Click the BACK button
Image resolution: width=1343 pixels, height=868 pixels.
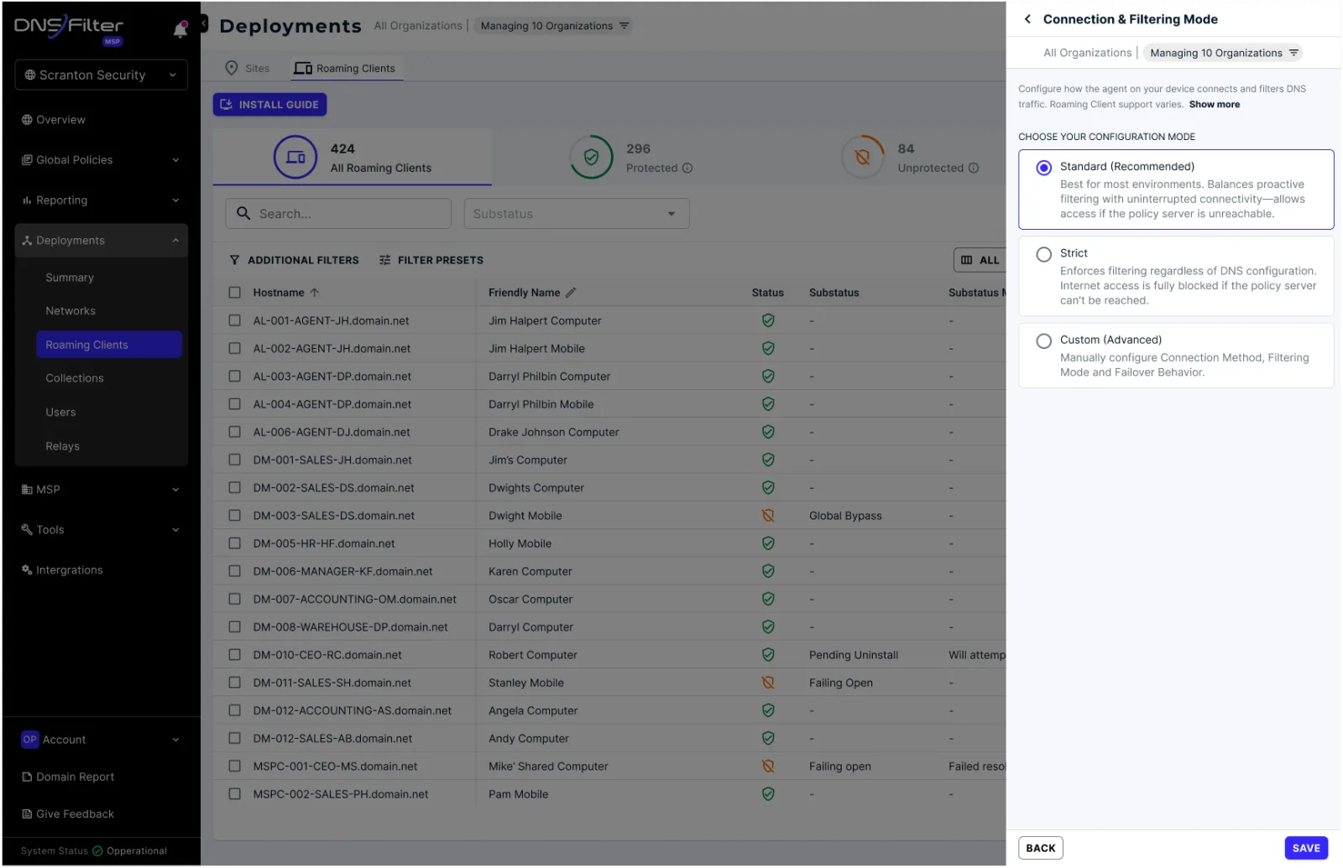[1041, 848]
